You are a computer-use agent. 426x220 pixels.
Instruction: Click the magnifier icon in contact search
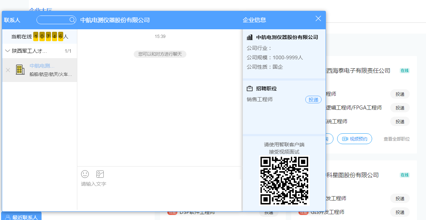[72, 20]
